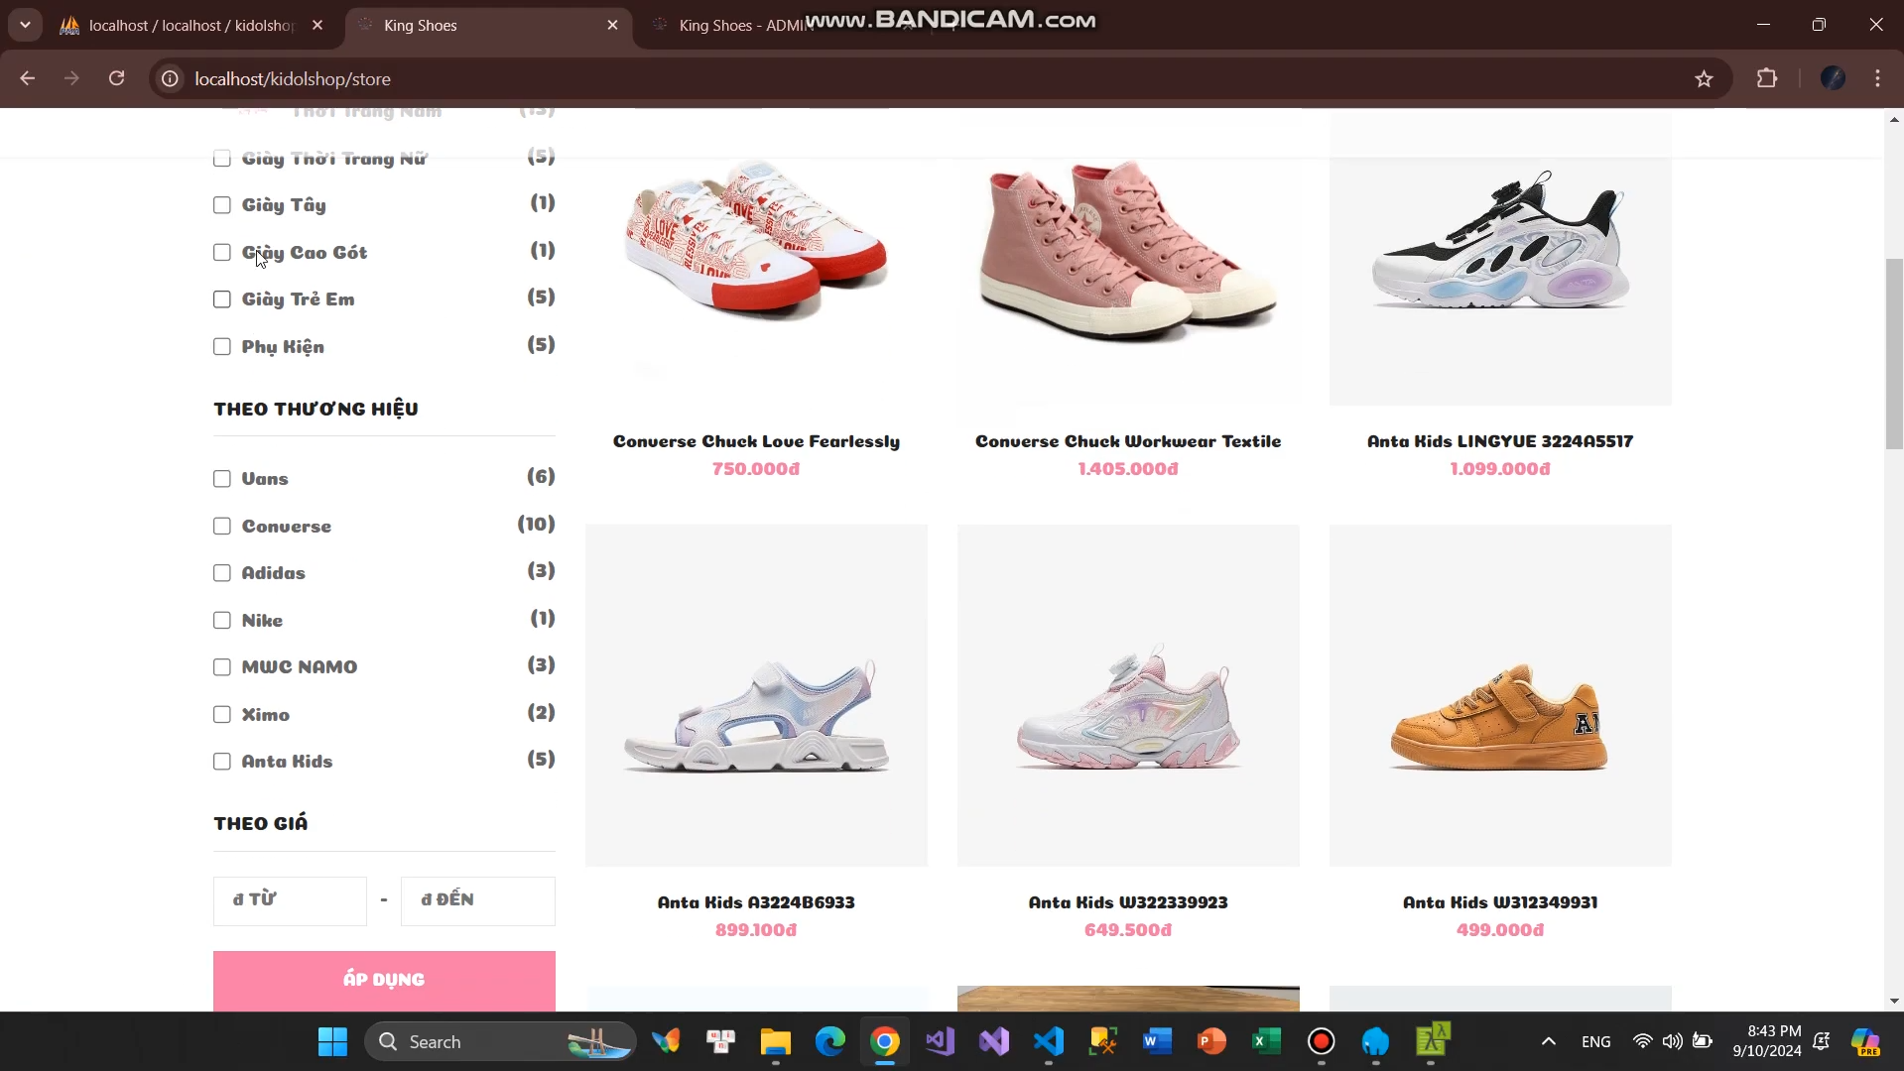1904x1071 pixels.
Task: Open Anta Kids W312349931 title link
Action: [1500, 902]
